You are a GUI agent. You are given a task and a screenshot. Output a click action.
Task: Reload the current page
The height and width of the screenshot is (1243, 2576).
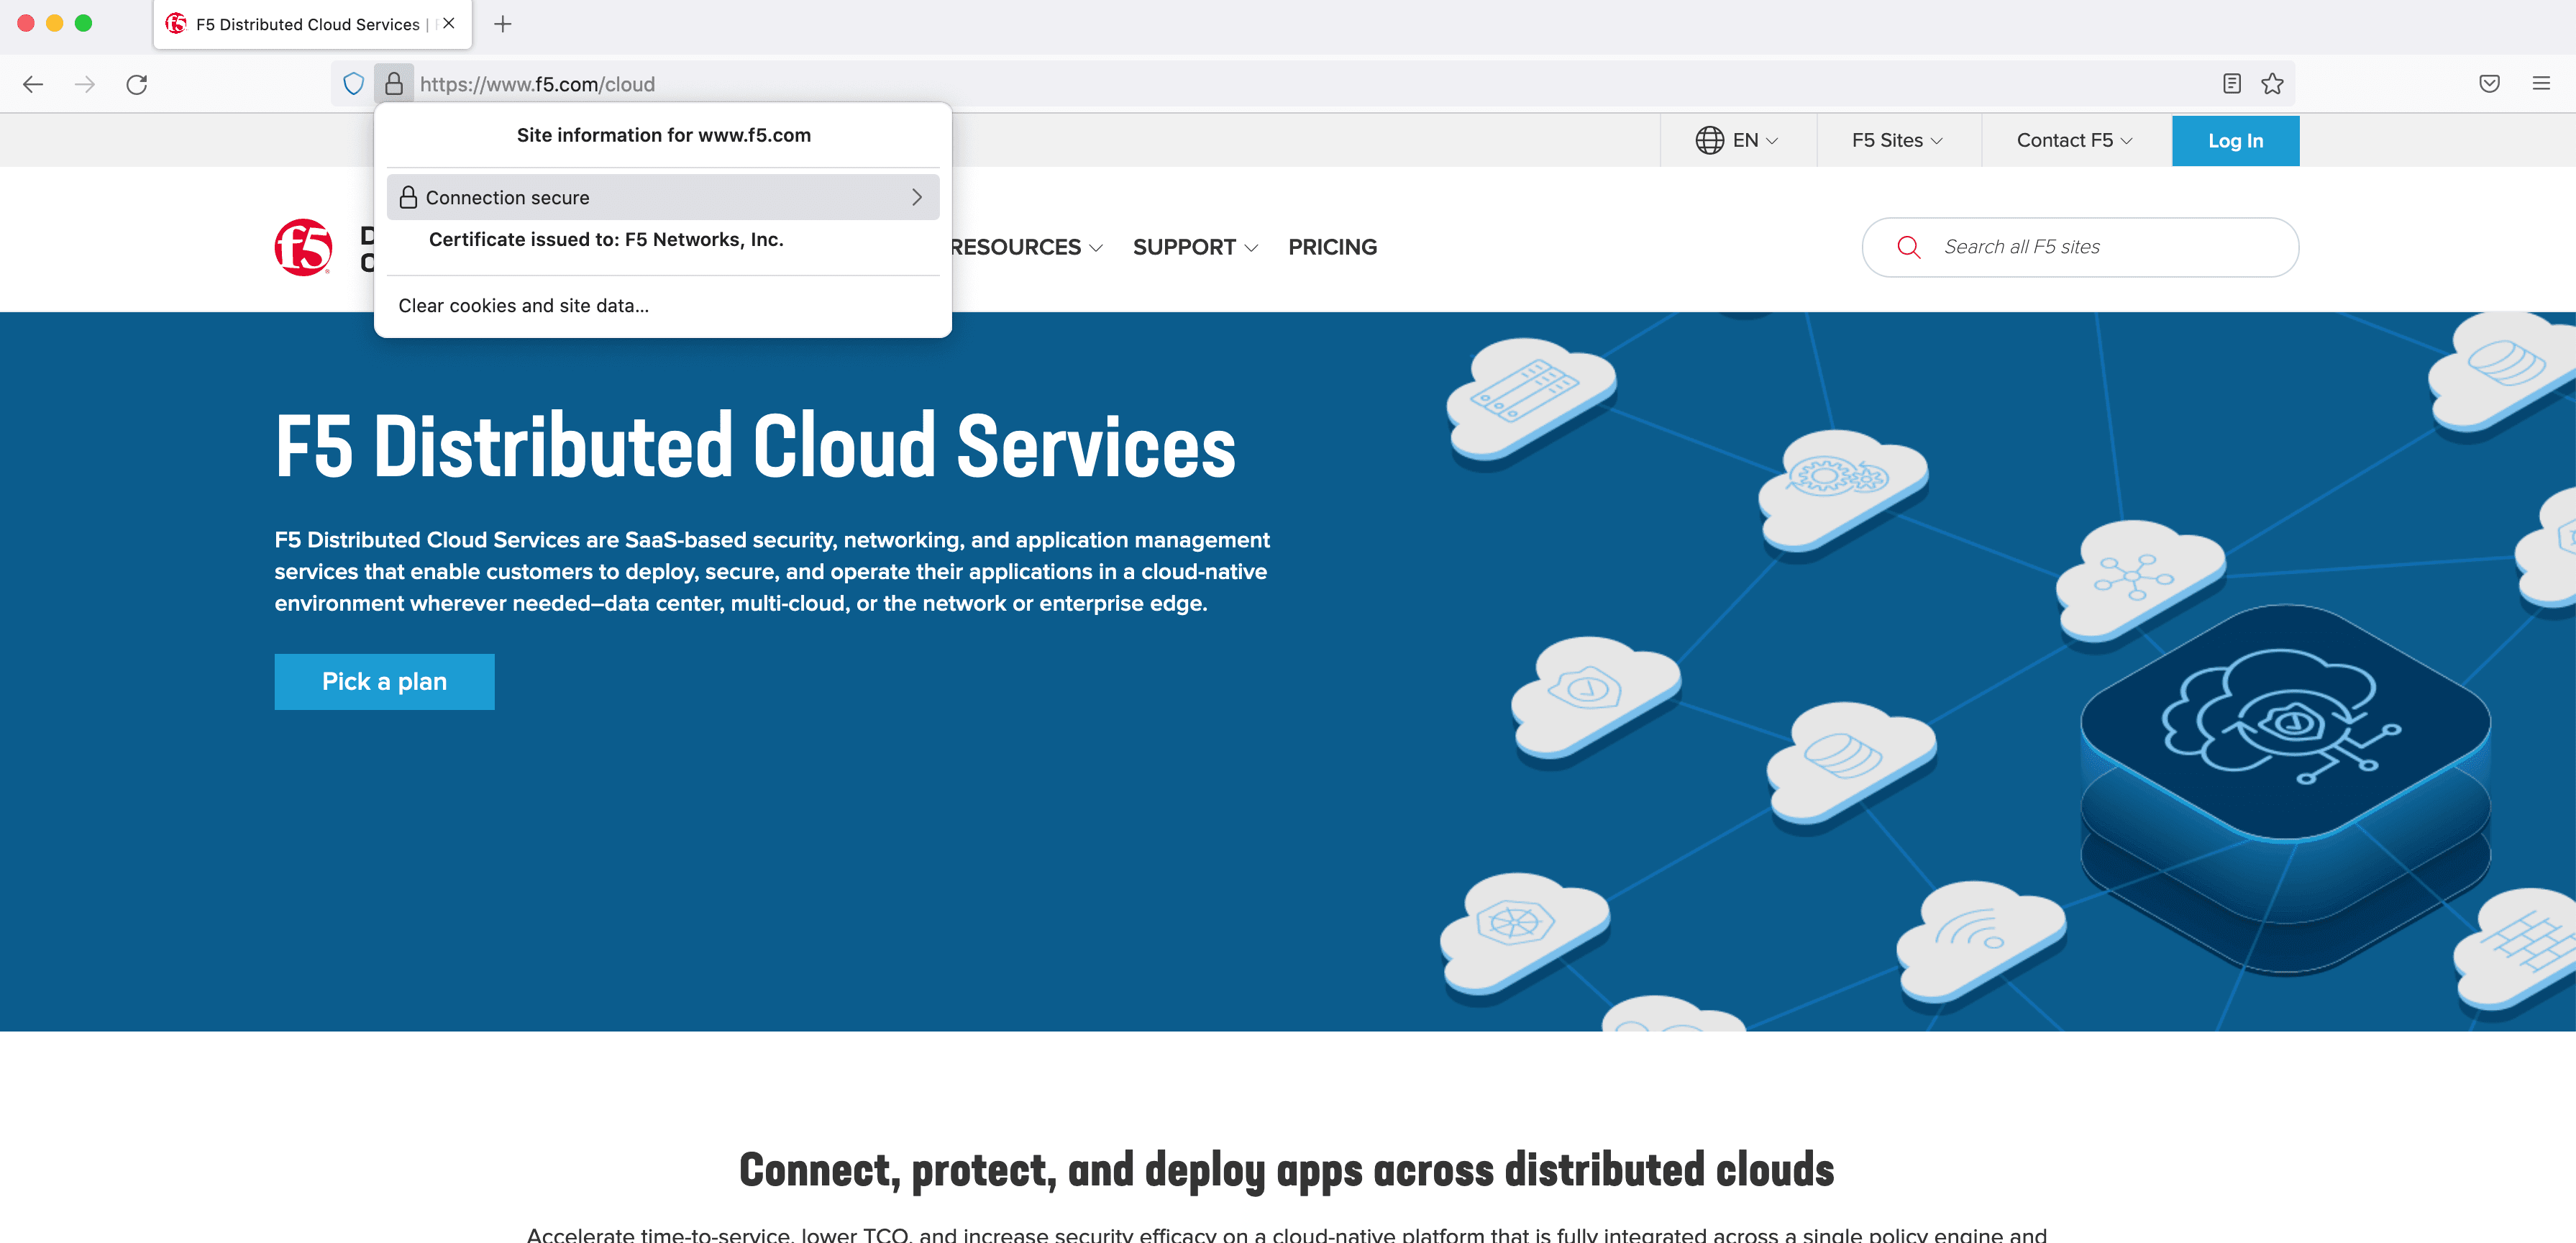(x=137, y=84)
